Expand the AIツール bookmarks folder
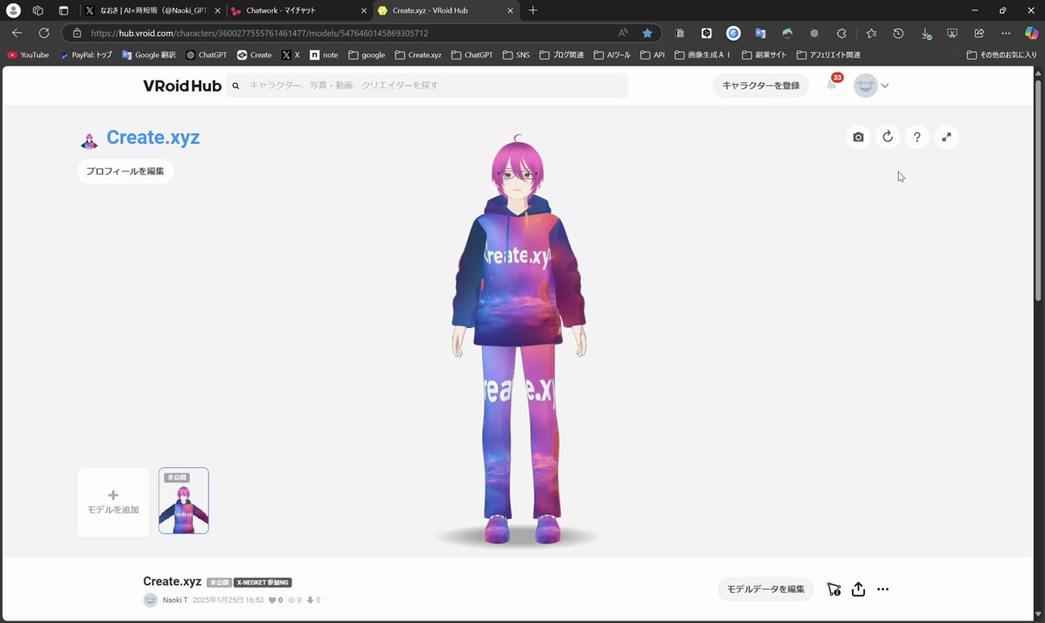 pyautogui.click(x=612, y=55)
